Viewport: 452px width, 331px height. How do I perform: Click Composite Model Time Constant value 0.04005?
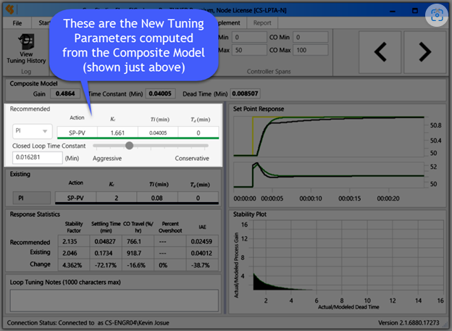pos(160,93)
